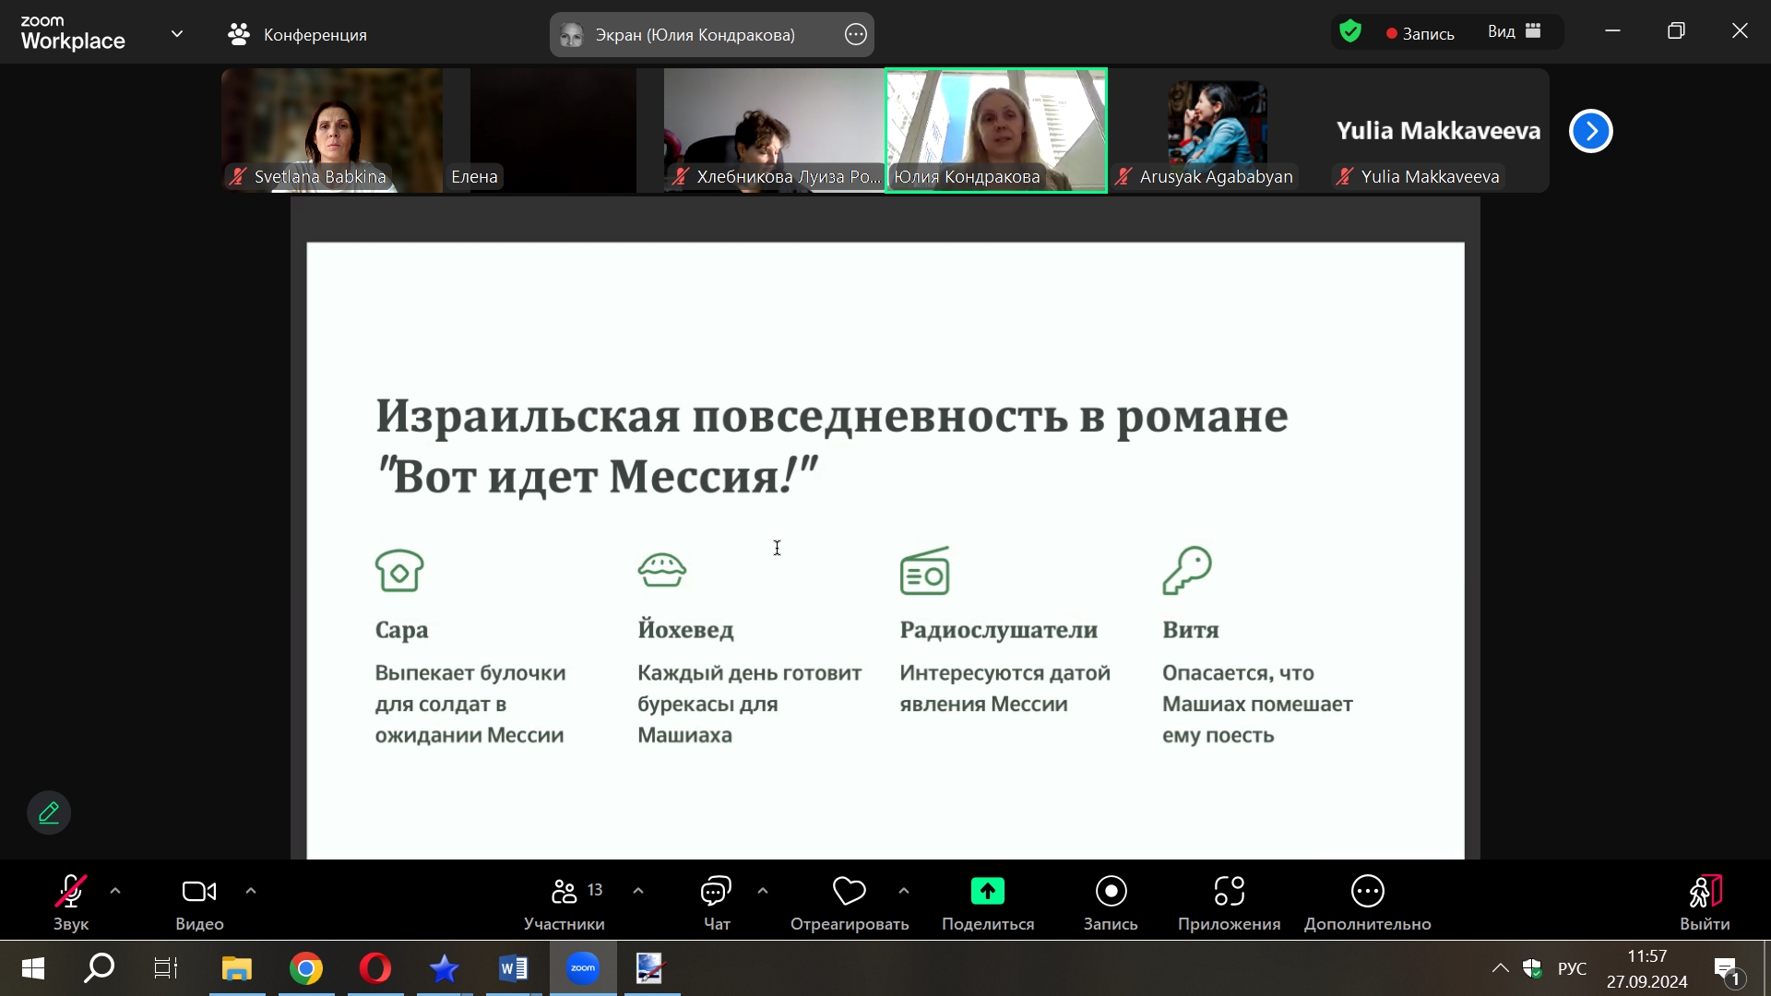Open the Participants list icon
1771x996 pixels.
pyautogui.click(x=565, y=892)
